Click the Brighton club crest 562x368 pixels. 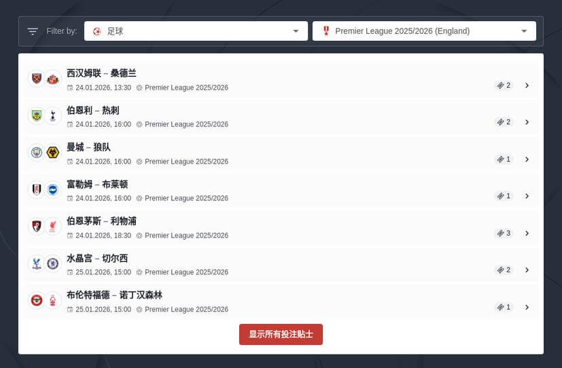click(53, 189)
